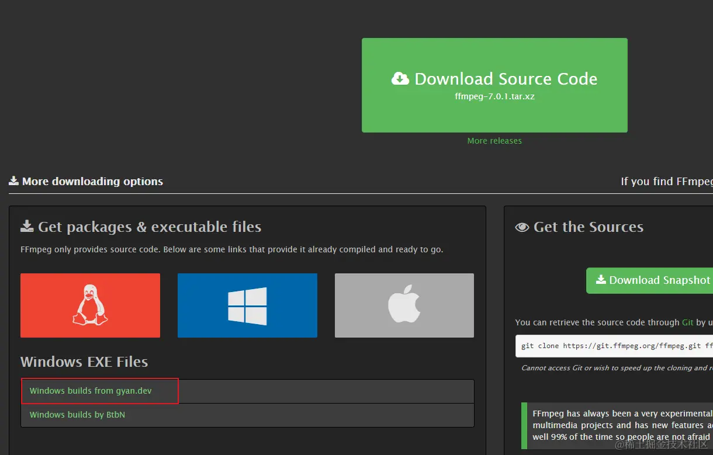The width and height of the screenshot is (713, 455).
Task: Open Windows builds by BtbN link
Action: (77, 415)
